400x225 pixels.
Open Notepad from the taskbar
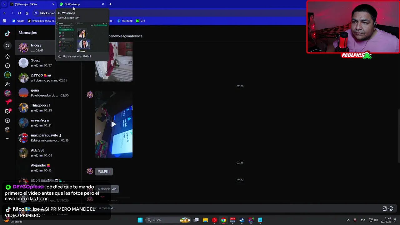(x=260, y=220)
